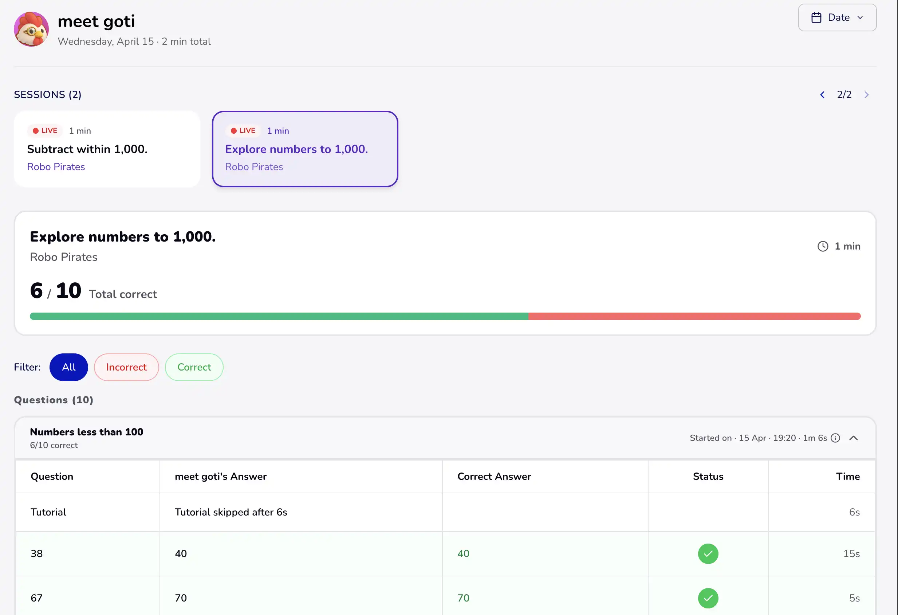The height and width of the screenshot is (615, 898).
Task: Open Robo Pirates link under Subtract session
Action: pyautogui.click(x=56, y=167)
